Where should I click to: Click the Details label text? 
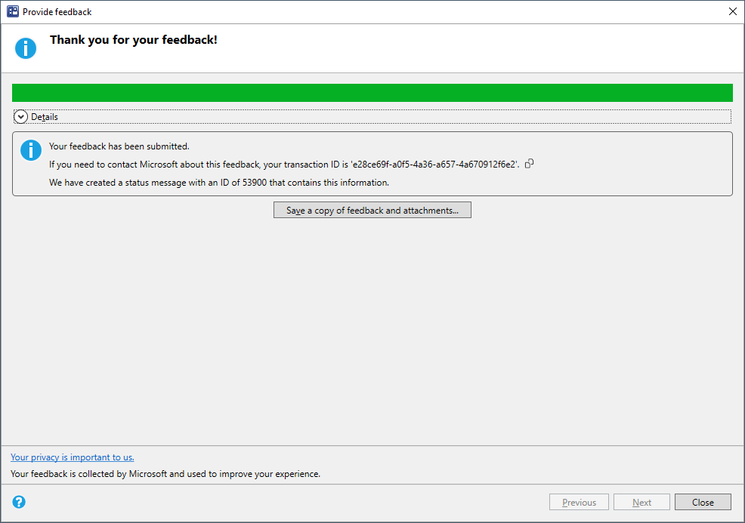pyautogui.click(x=45, y=116)
